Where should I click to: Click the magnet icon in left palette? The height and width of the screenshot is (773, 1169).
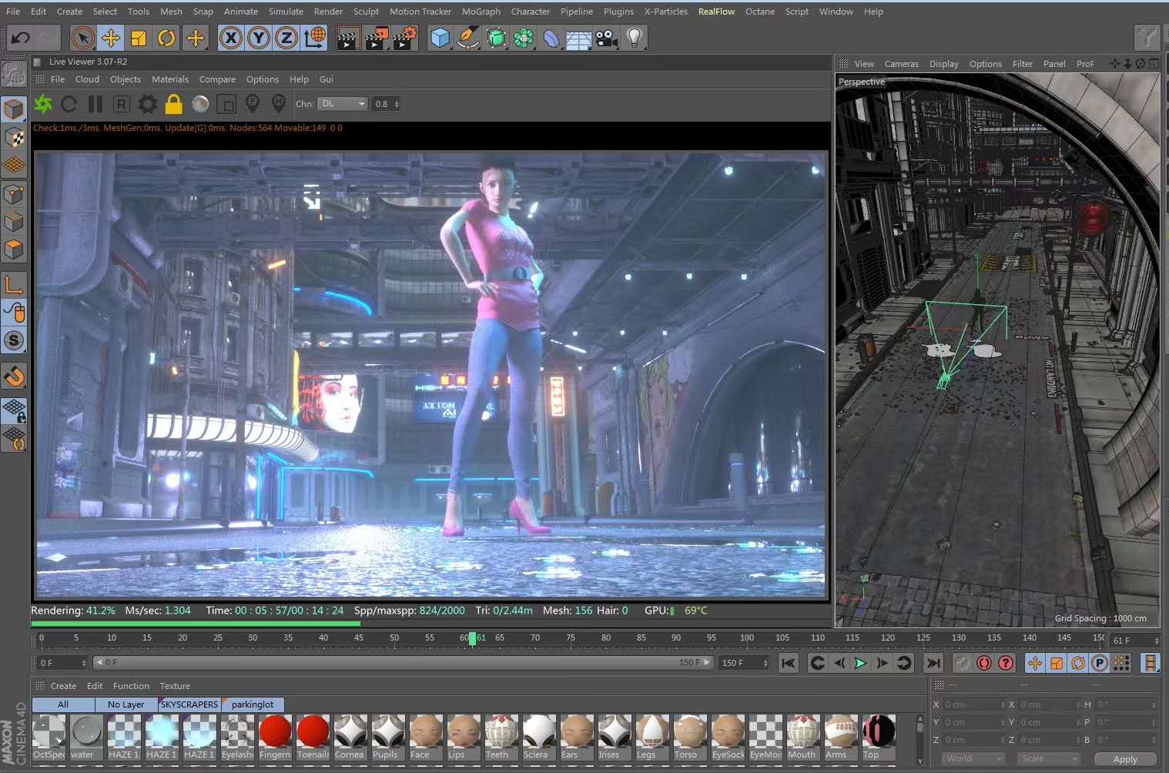14,376
